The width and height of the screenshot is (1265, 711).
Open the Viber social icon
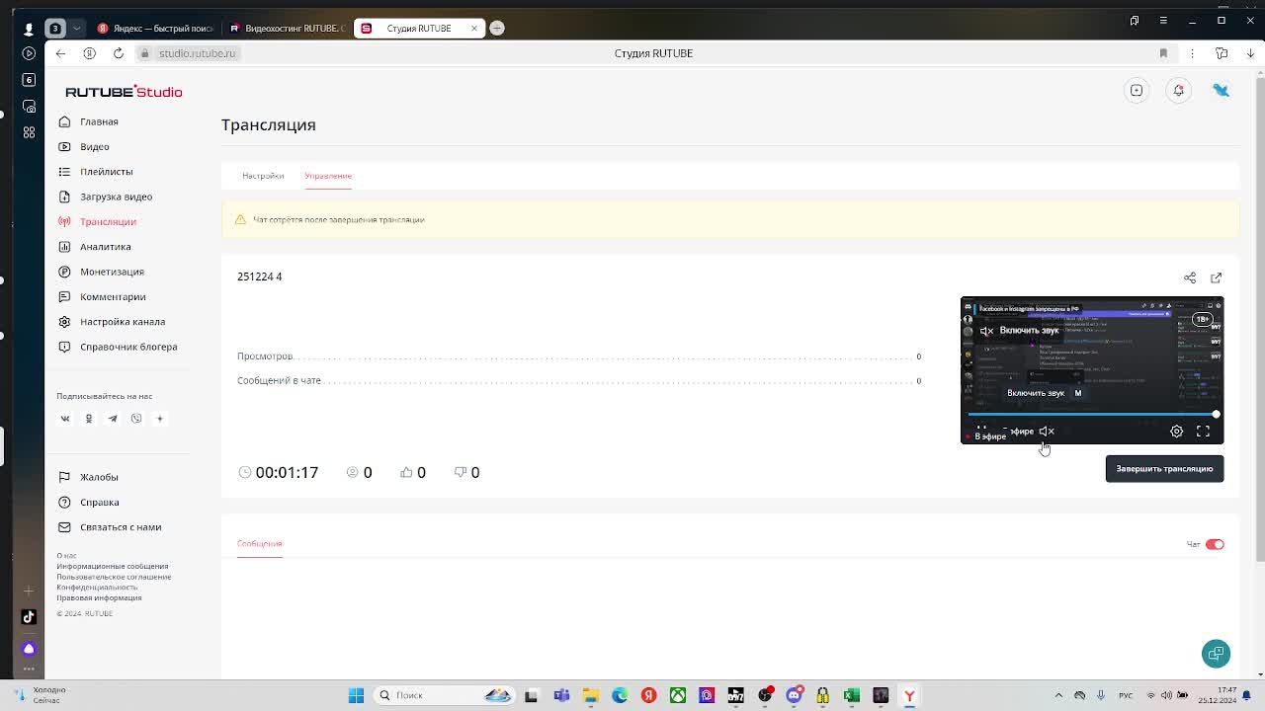point(136,419)
